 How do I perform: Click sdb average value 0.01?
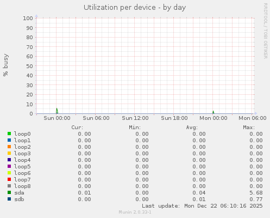(199, 199)
